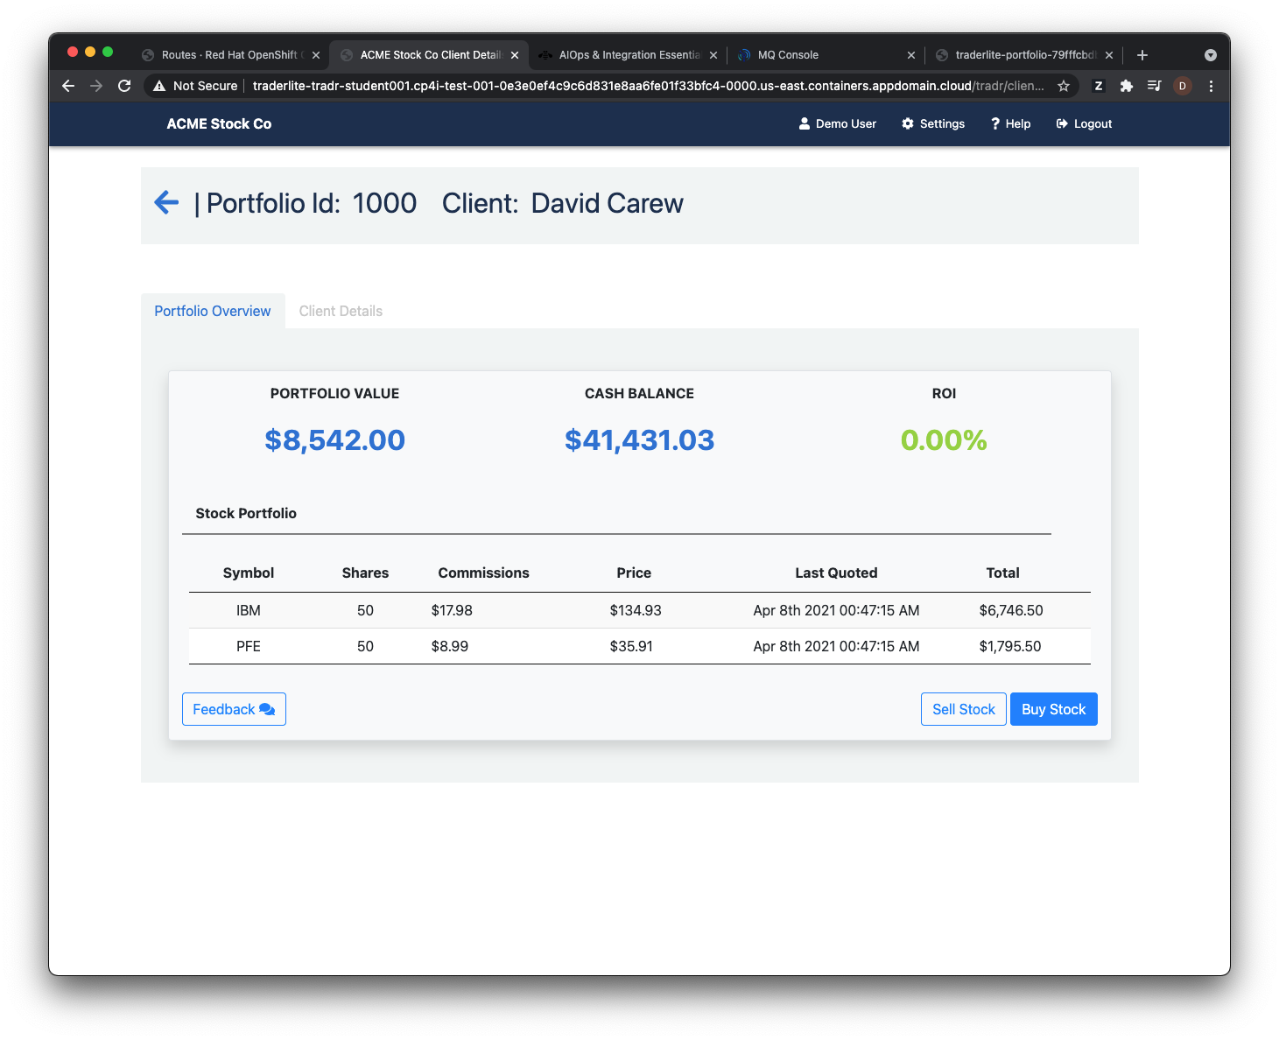Click the client name David Carew
This screenshot has height=1040, width=1279.
608,203
